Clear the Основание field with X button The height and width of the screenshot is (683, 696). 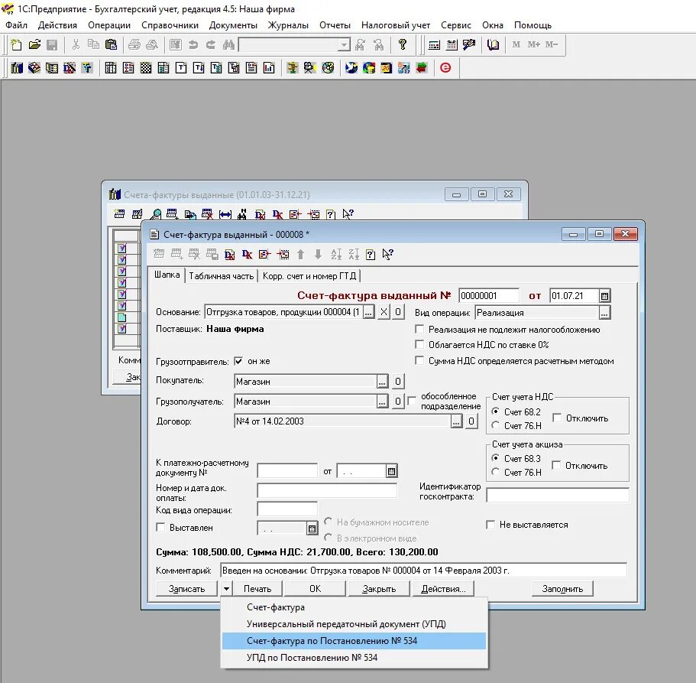pos(384,312)
